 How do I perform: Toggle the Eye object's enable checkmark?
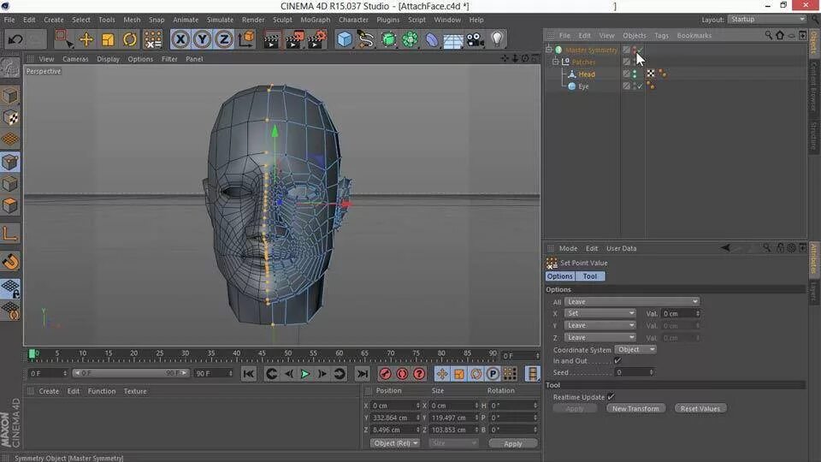click(639, 86)
